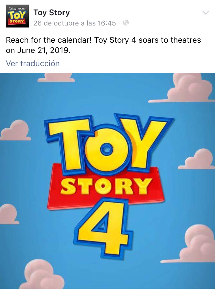Screen dimensions: 215x292
Task: Expand the post options chevron
Action: pyautogui.click(x=206, y=13)
